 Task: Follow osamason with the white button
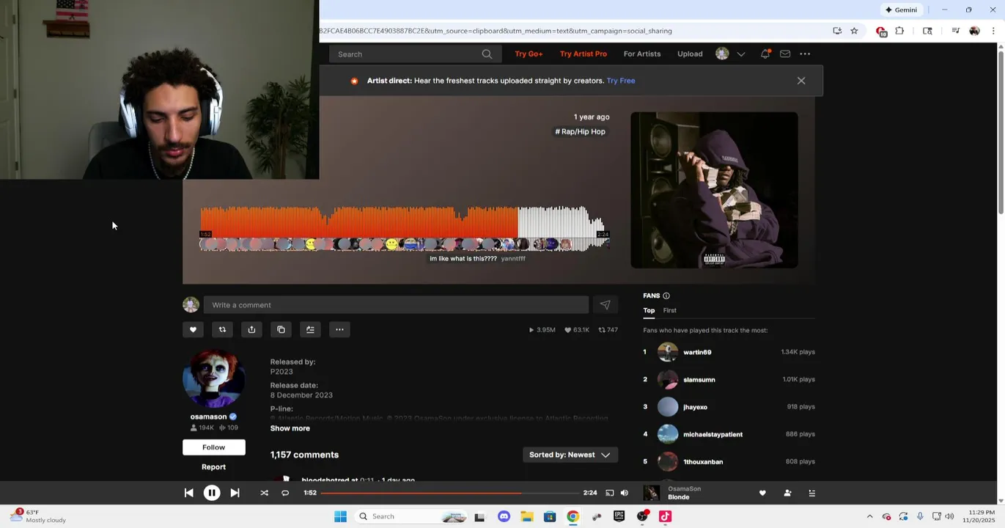[x=213, y=447]
